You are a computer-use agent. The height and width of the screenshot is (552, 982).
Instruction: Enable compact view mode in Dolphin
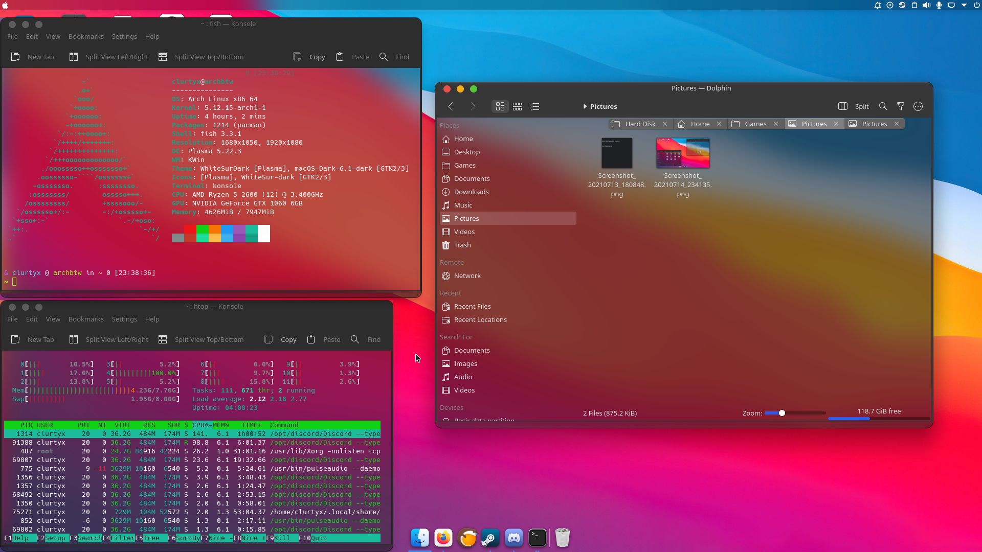point(517,106)
